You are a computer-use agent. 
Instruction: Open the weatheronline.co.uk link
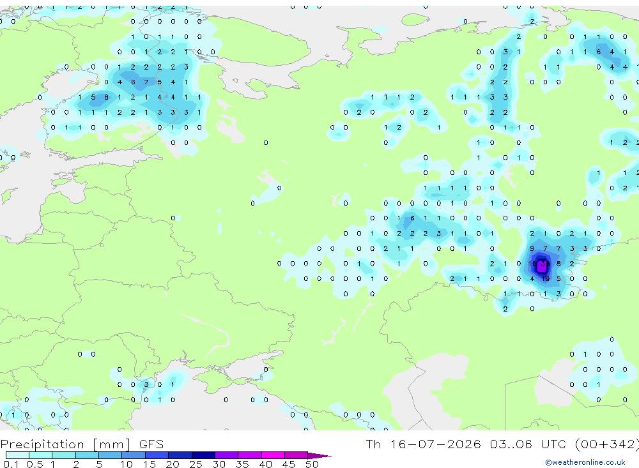click(585, 462)
